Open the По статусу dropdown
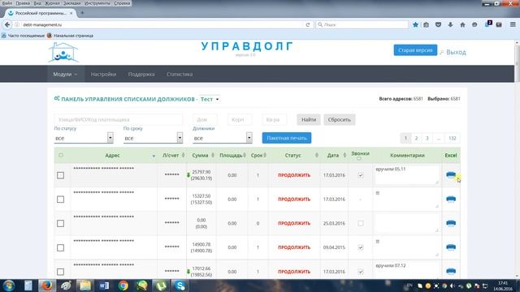This screenshot has width=520, height=292. click(84, 138)
